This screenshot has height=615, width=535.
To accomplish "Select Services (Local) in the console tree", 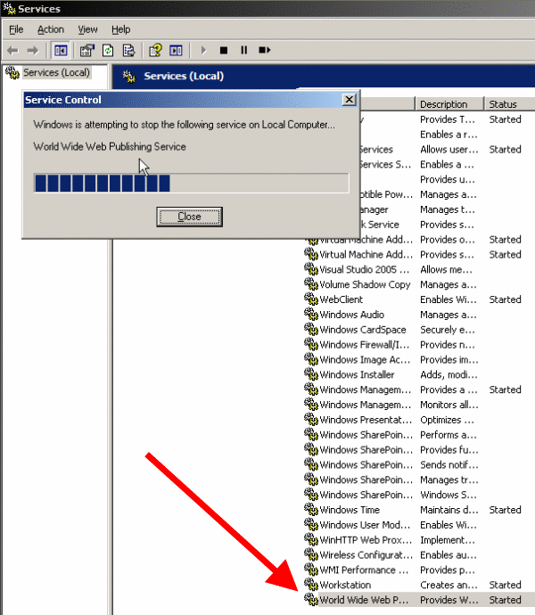I will pos(56,72).
